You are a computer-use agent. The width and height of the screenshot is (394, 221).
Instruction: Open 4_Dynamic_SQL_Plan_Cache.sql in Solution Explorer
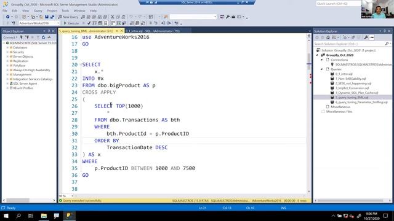356,93
